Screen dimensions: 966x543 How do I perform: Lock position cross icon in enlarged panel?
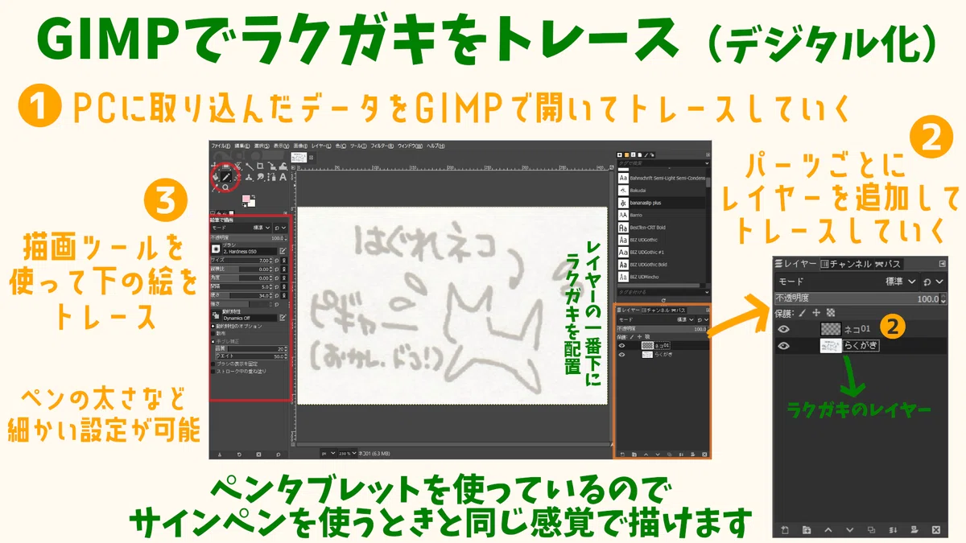(x=816, y=312)
